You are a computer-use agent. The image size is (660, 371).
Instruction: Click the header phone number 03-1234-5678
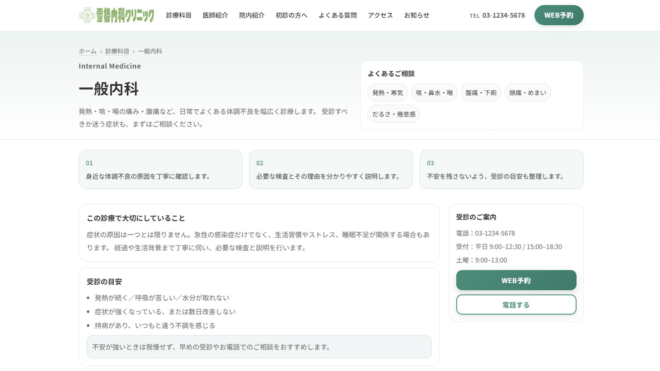coord(503,15)
